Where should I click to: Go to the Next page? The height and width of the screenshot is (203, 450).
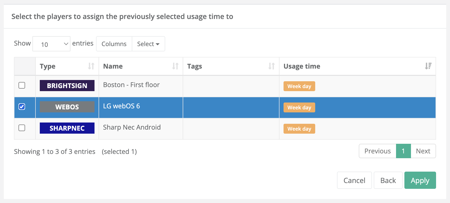click(423, 151)
